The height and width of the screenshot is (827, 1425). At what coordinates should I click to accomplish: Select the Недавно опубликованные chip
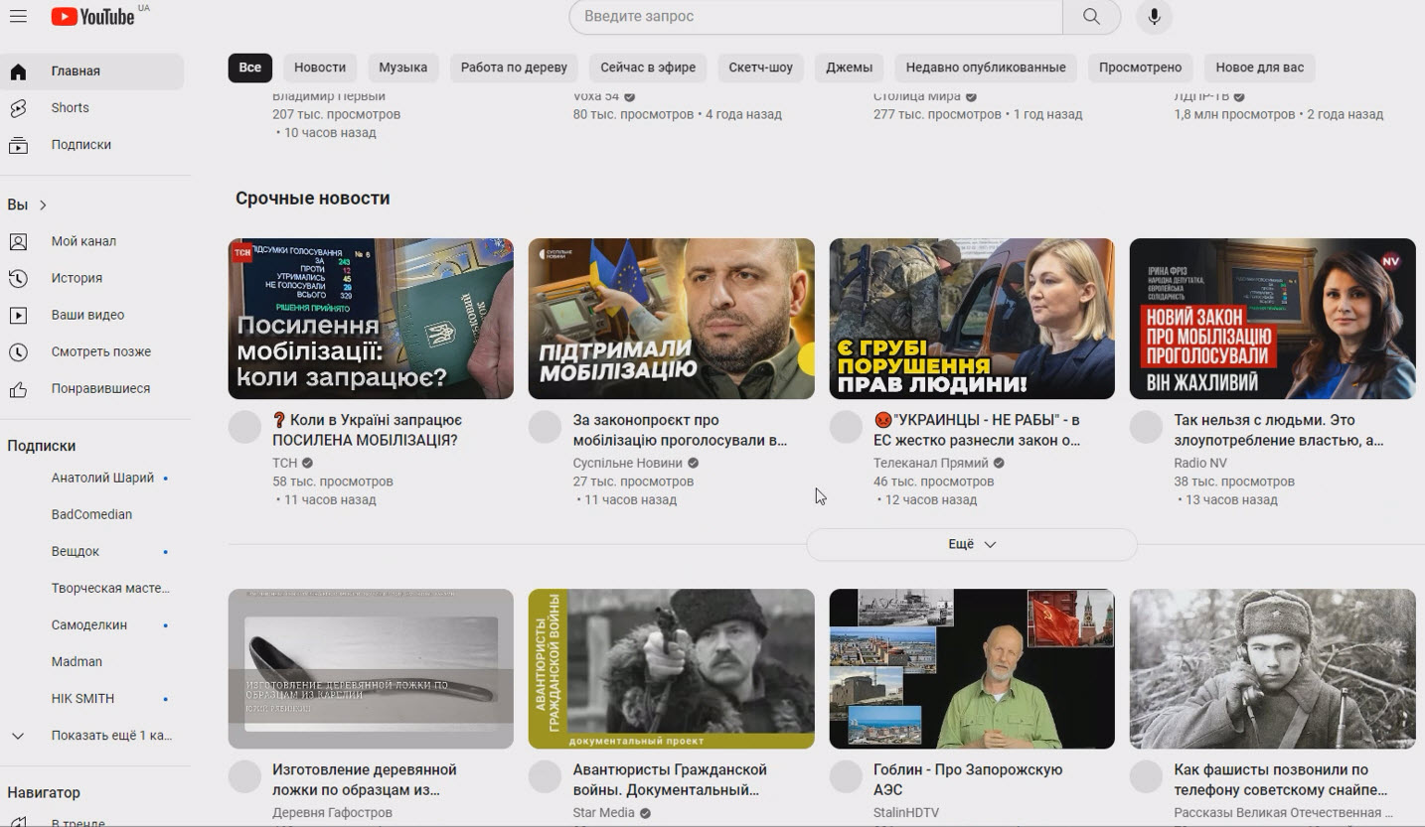pyautogui.click(x=986, y=68)
